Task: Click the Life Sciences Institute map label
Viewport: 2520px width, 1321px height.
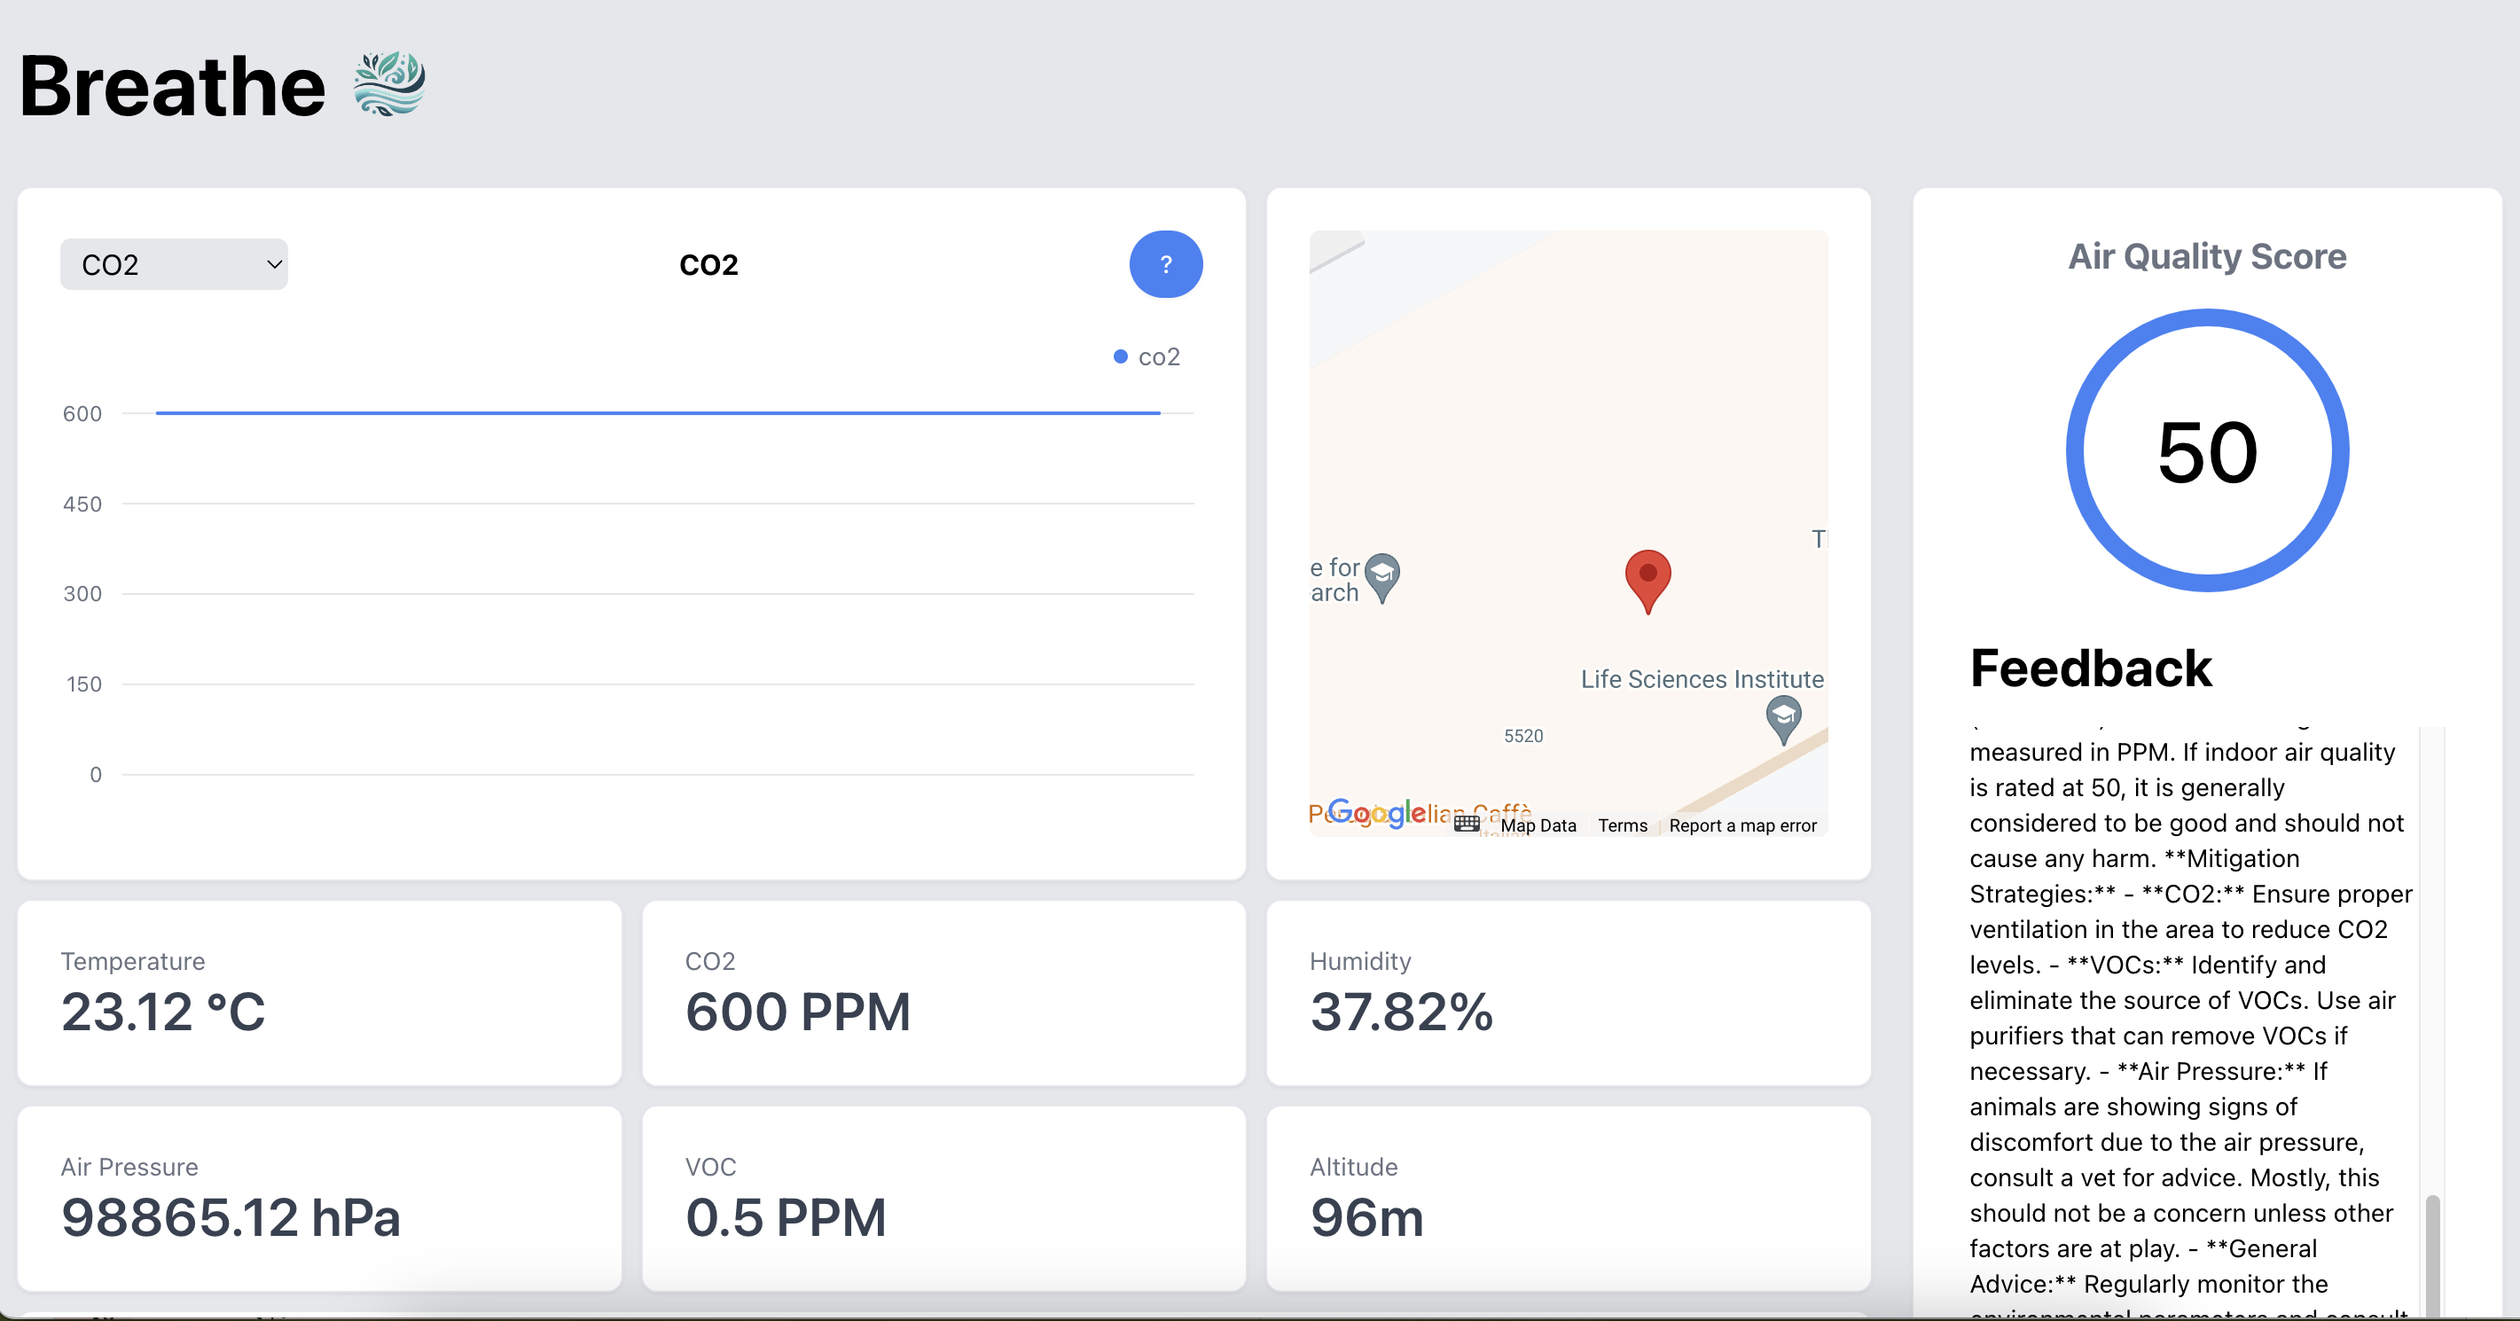Action: tap(1702, 678)
